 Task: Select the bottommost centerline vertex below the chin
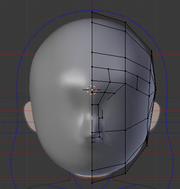(92, 183)
